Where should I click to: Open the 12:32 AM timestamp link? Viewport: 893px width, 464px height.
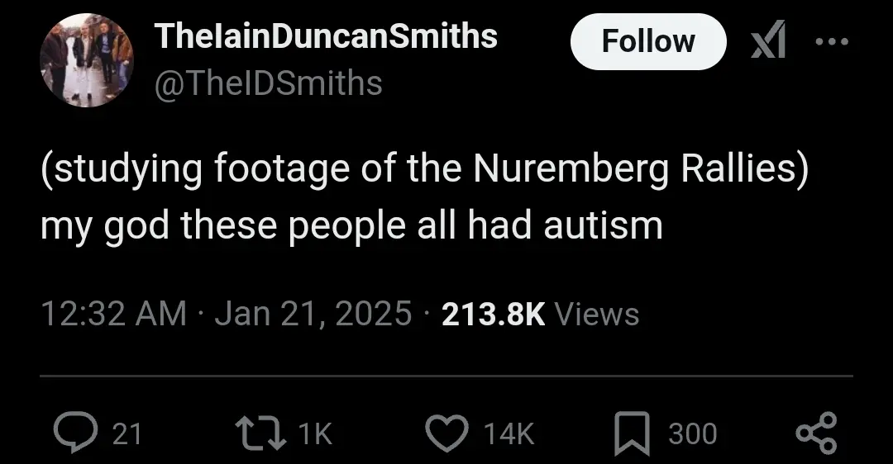pos(113,314)
